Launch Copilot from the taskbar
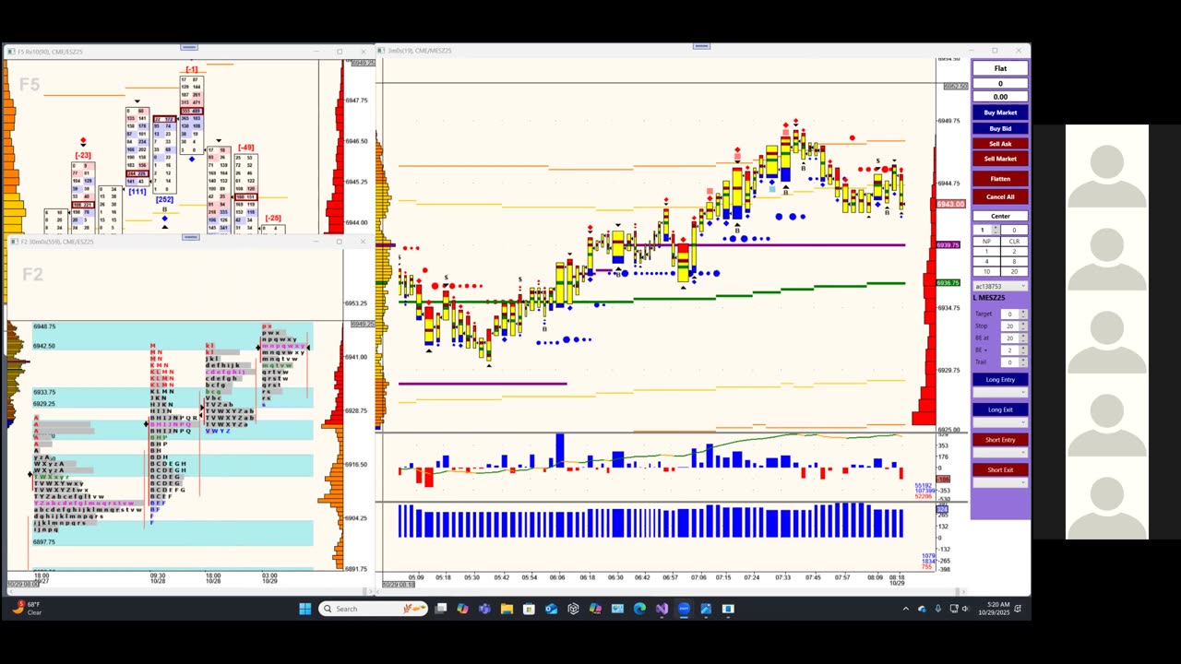This screenshot has height=664, width=1181. 463,609
